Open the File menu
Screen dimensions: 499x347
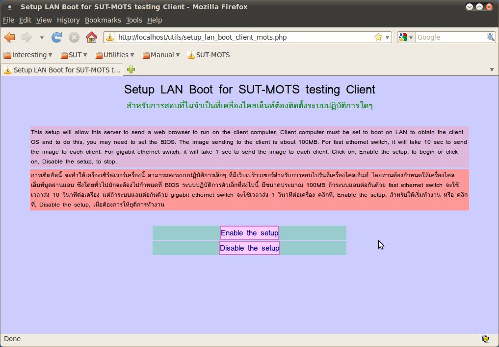coord(9,20)
